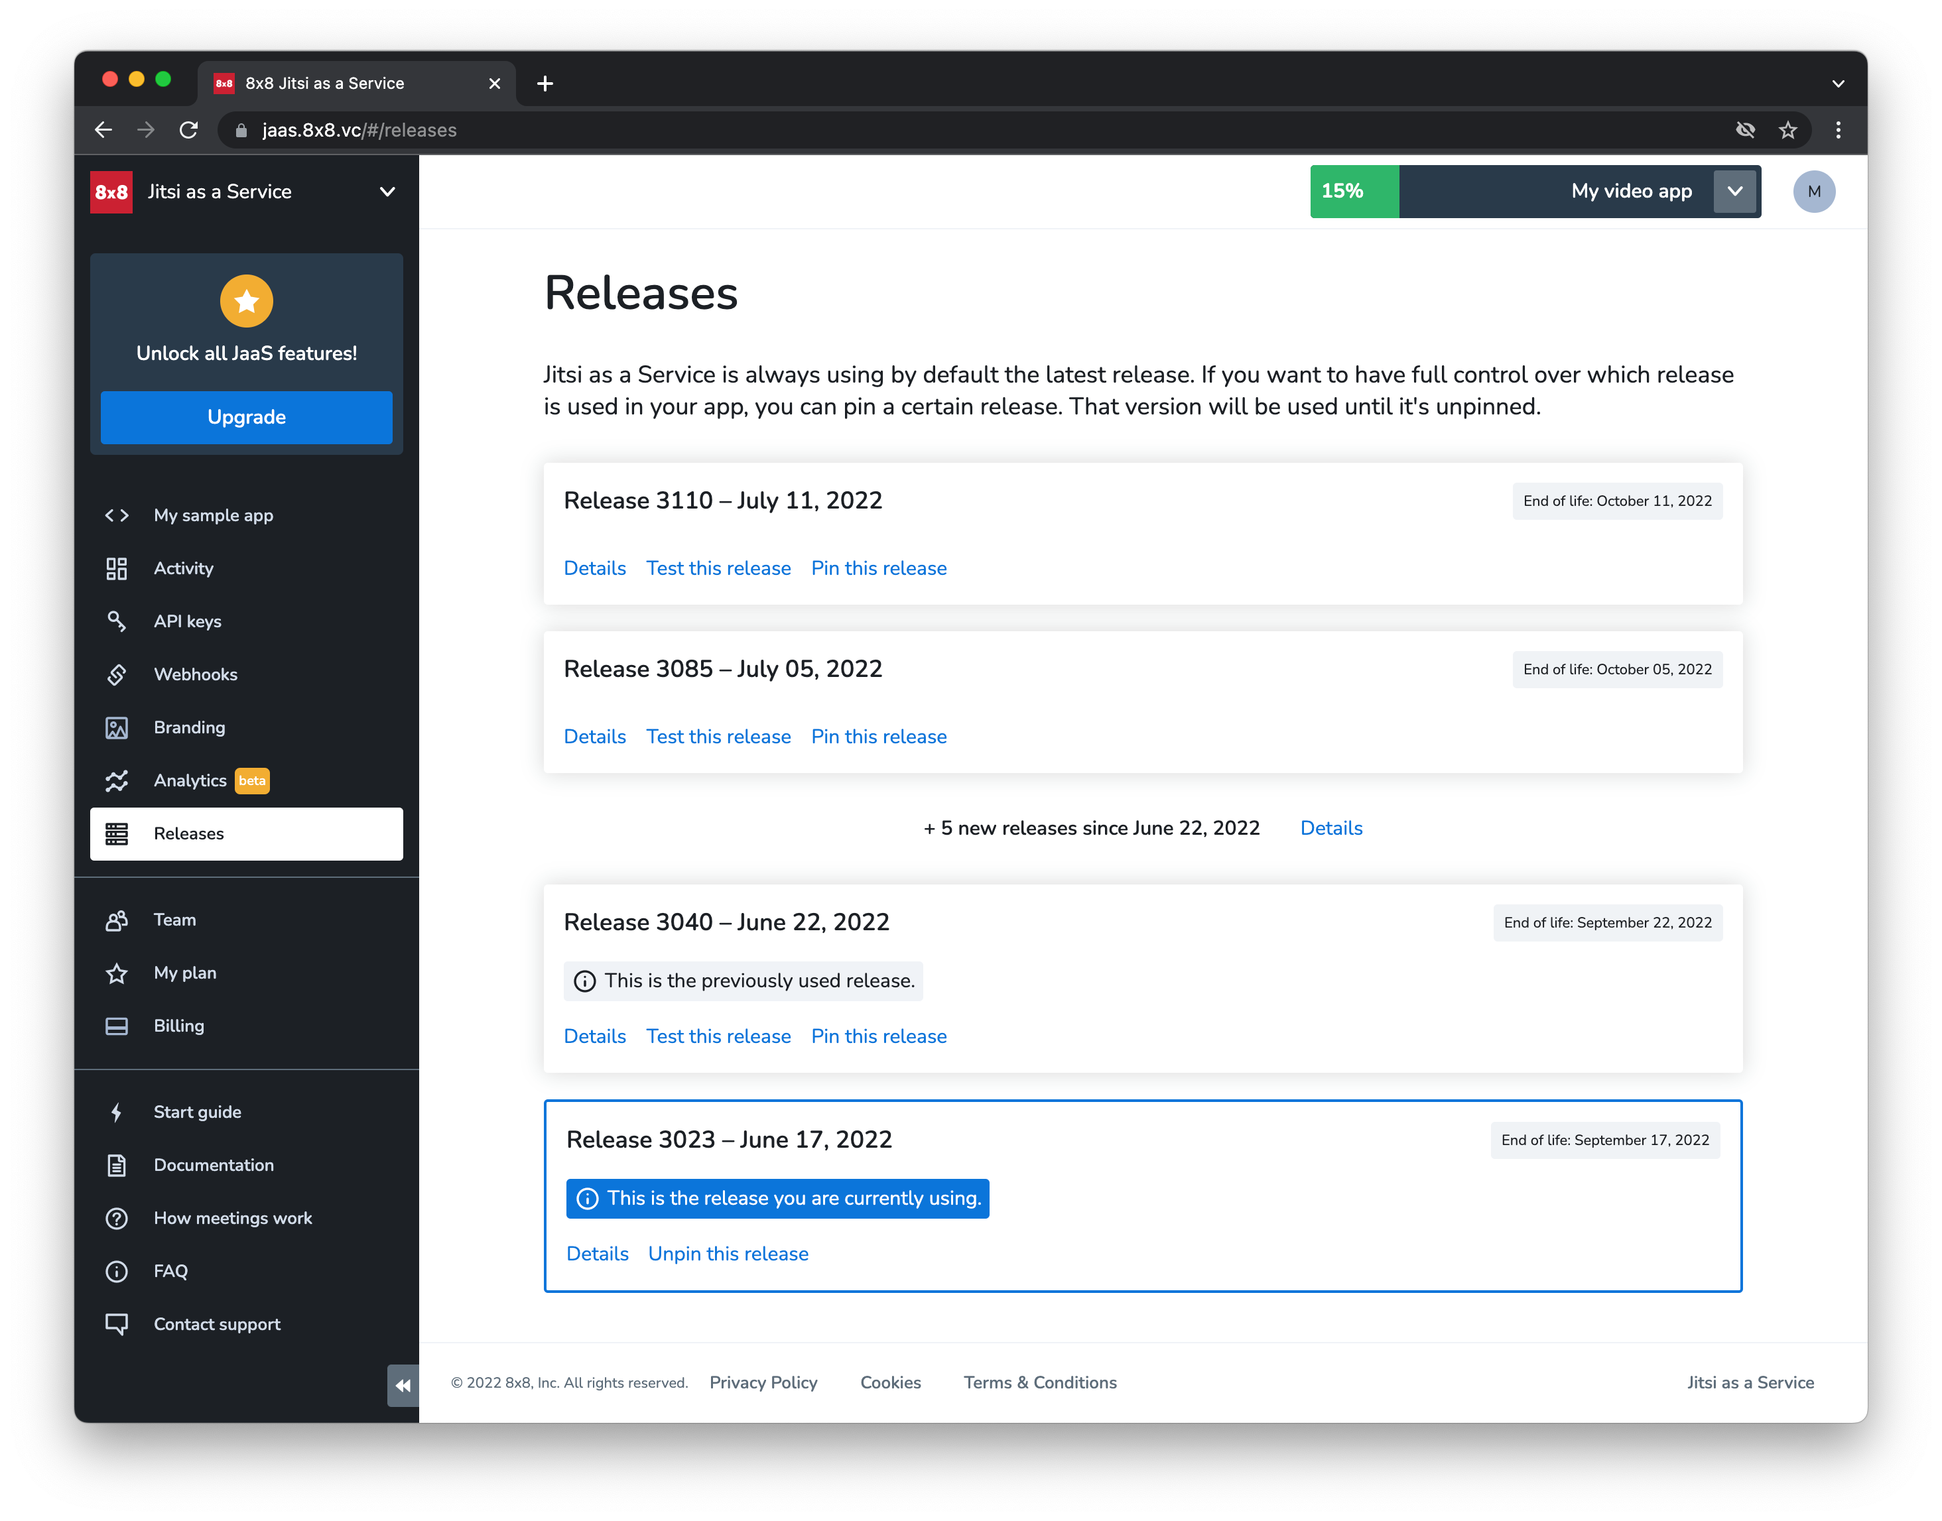Unpin Release 3023
Viewport: 1942px width, 1521px height.
pos(728,1253)
